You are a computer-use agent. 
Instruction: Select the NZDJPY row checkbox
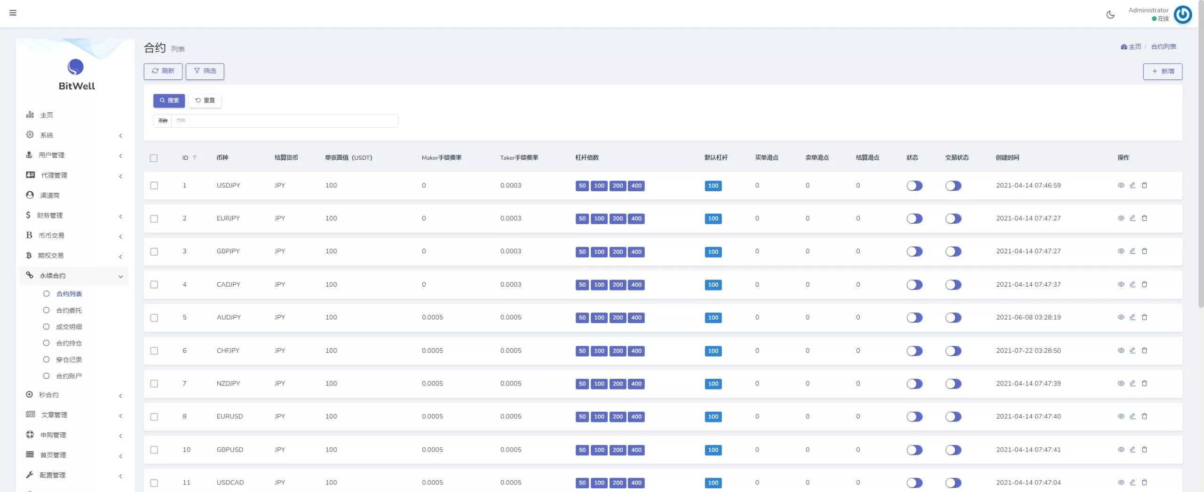tap(154, 384)
